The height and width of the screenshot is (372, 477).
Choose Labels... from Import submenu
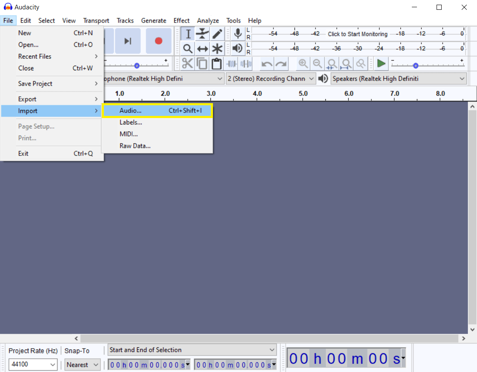[x=157, y=122]
